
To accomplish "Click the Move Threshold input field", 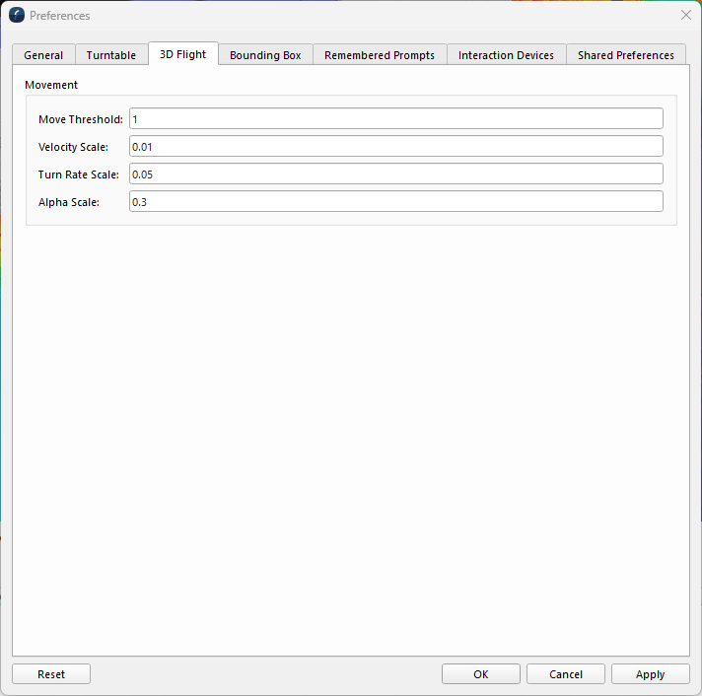I will click(x=396, y=119).
